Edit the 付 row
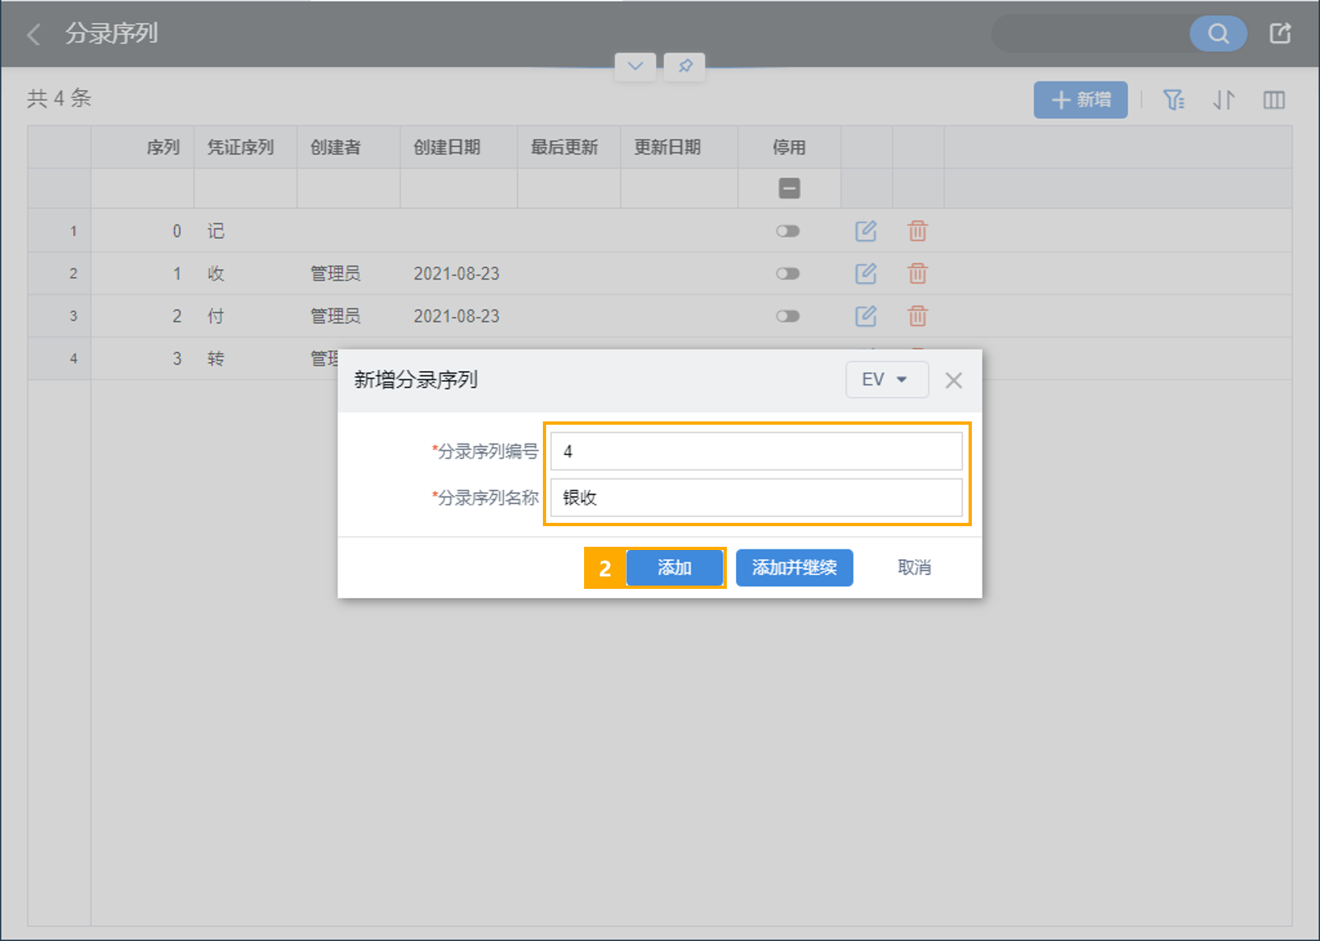 pyautogui.click(x=865, y=316)
